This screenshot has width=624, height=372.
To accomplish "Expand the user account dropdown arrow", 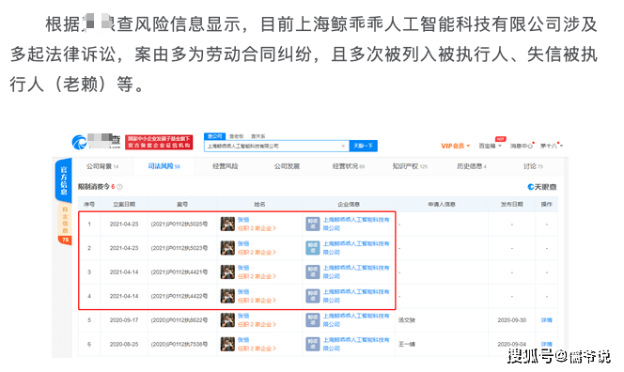I will pos(561,146).
